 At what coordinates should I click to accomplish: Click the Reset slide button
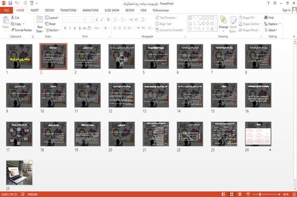click(50, 24)
